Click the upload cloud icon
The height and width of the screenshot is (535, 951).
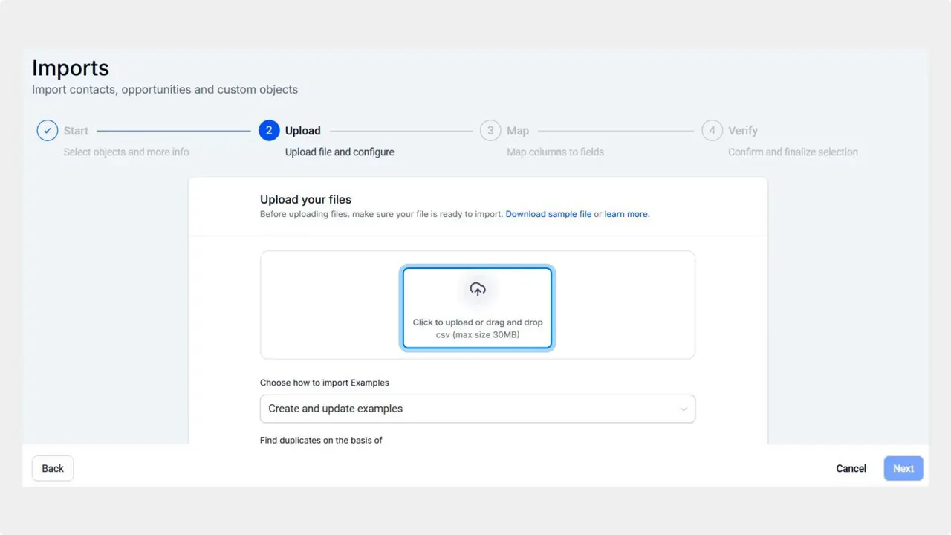477,289
